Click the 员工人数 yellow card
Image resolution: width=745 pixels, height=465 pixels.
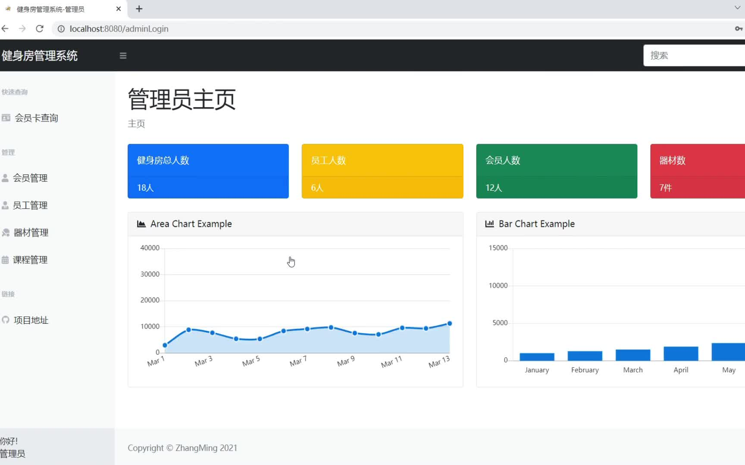(x=382, y=171)
